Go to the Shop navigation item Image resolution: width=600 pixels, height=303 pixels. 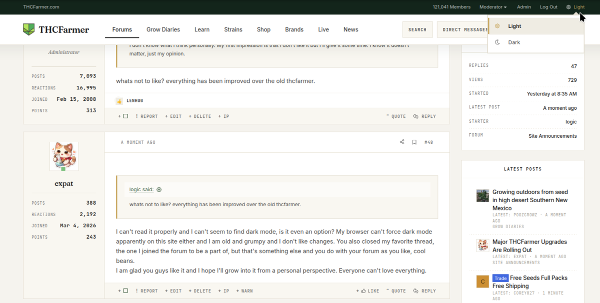click(x=263, y=29)
